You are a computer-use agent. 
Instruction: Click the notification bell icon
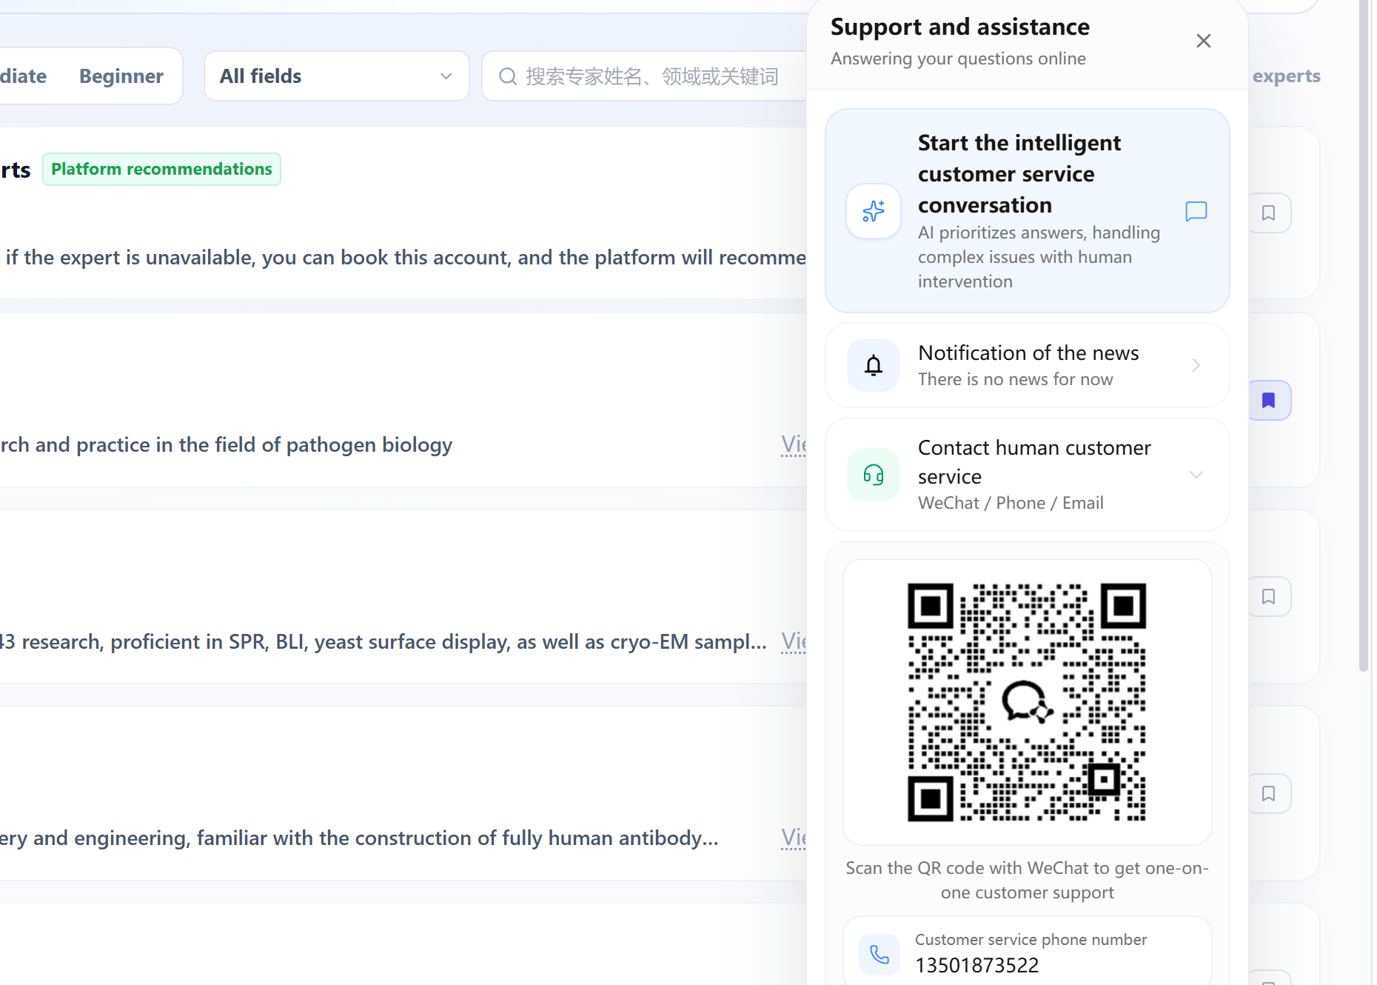[874, 365]
